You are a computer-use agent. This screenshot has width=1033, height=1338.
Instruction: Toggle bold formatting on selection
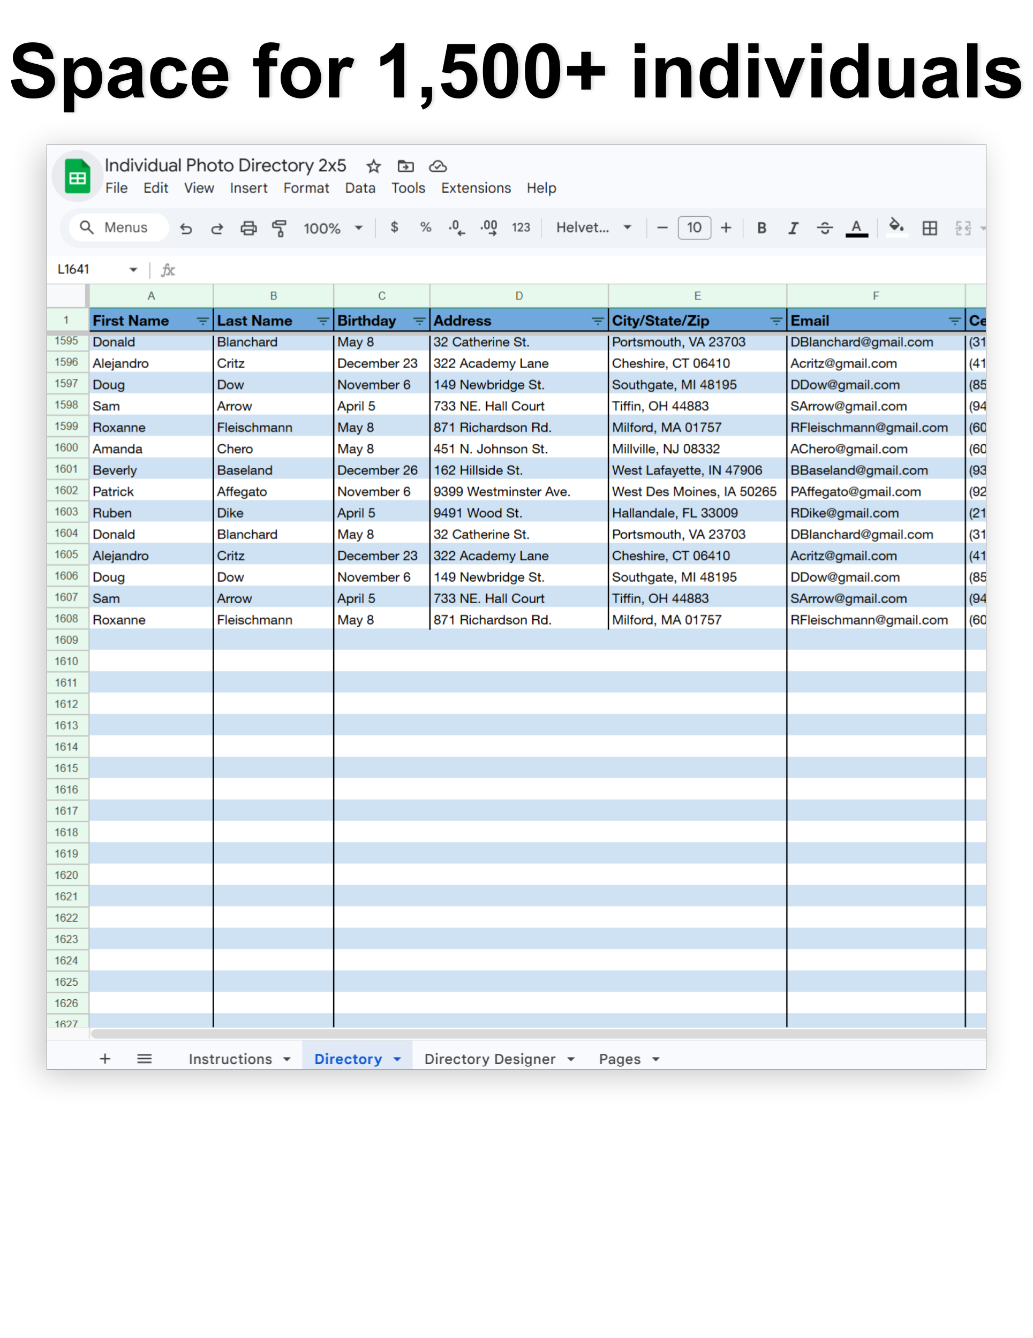point(761,227)
